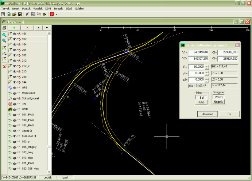Increase p1 value with stepper up arrow

tap(207, 72)
